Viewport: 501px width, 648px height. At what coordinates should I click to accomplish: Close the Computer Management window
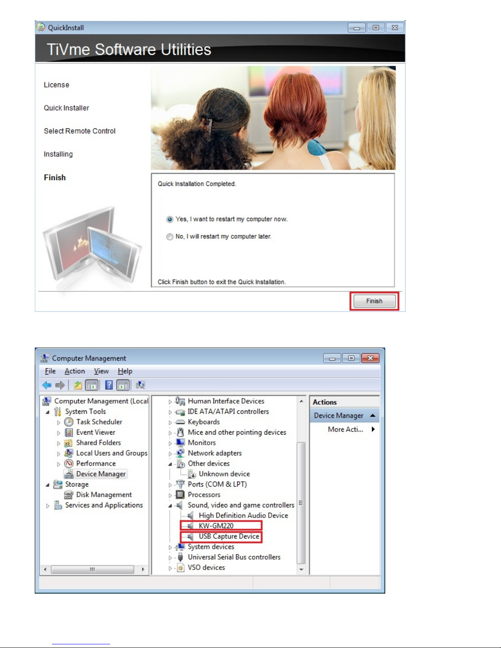coord(370,358)
